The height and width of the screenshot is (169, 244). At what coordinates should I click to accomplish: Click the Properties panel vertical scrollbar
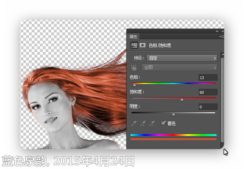[x=222, y=100]
